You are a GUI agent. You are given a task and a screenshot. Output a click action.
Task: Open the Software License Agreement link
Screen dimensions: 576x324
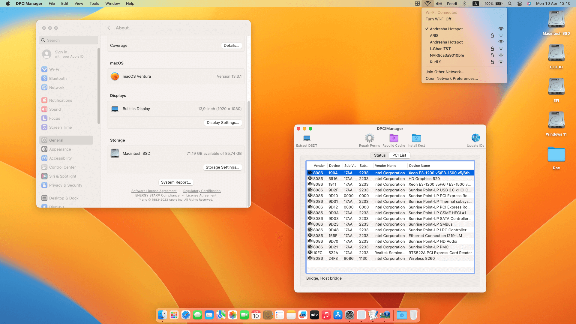pyautogui.click(x=154, y=191)
